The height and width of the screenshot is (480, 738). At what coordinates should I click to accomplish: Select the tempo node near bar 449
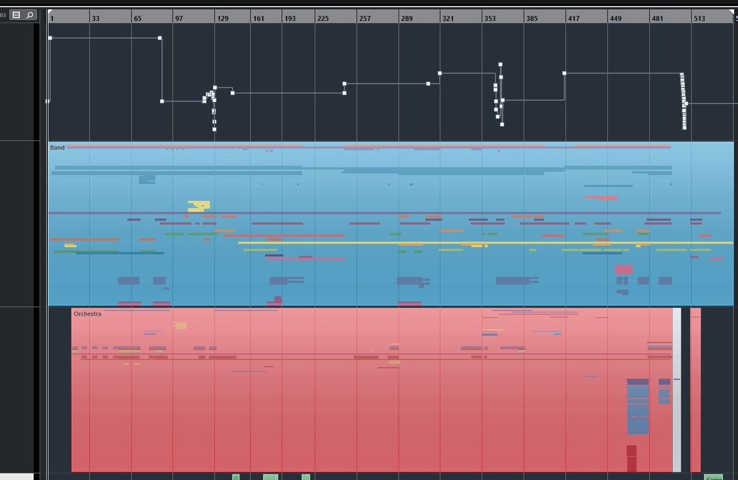click(563, 74)
